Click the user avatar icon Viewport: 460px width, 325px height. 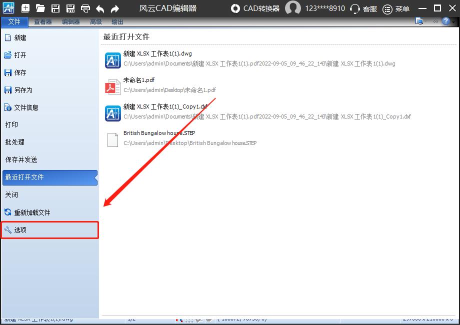(x=293, y=8)
